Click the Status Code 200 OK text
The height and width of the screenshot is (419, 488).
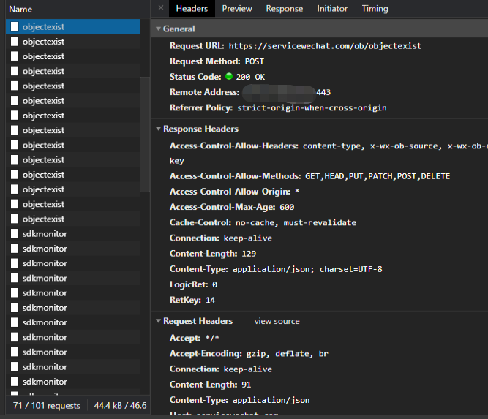tap(250, 77)
